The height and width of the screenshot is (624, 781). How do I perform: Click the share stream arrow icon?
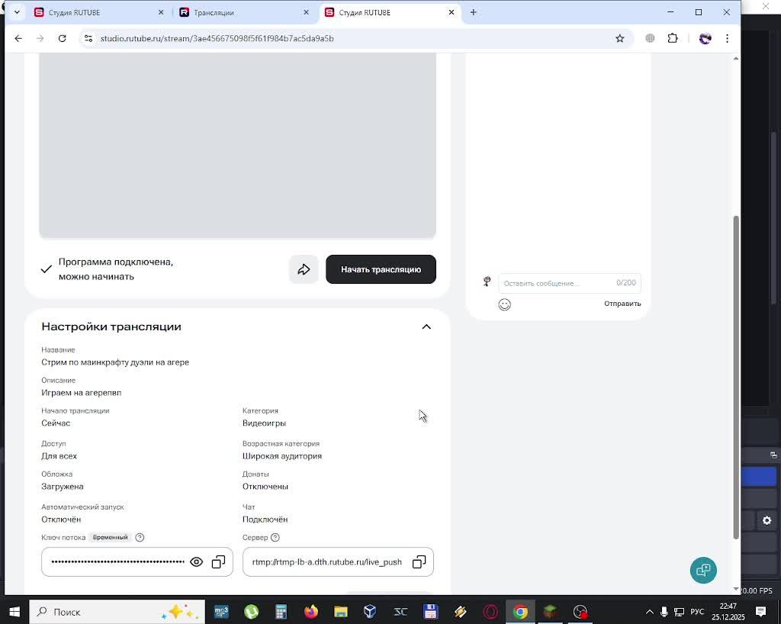point(304,269)
